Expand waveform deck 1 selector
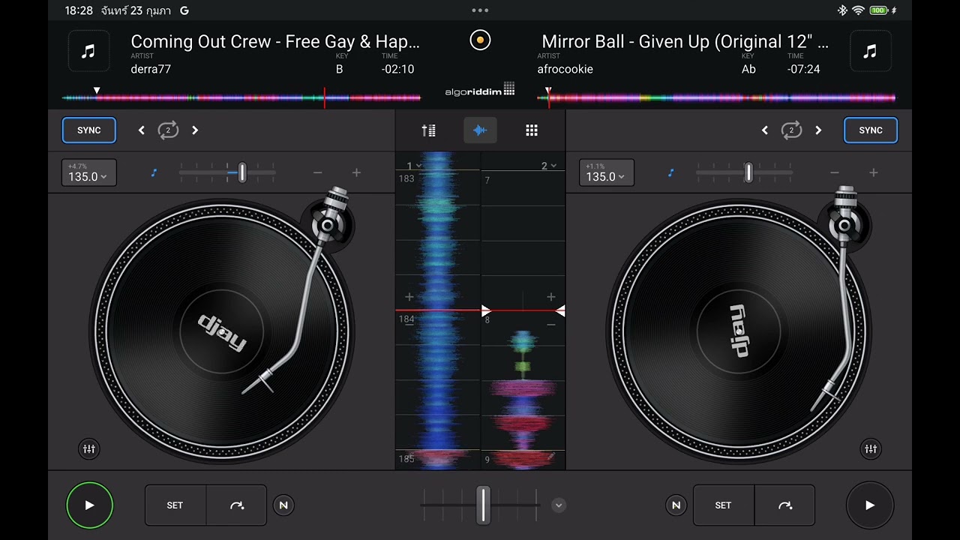This screenshot has height=540, width=960. [414, 166]
